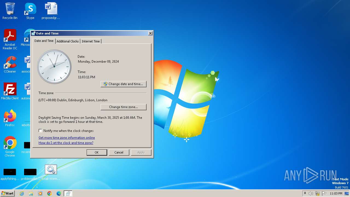Viewport: 350px width, 197px height.
Task: Click the date Monday, December 09, 2024
Action: (98, 62)
